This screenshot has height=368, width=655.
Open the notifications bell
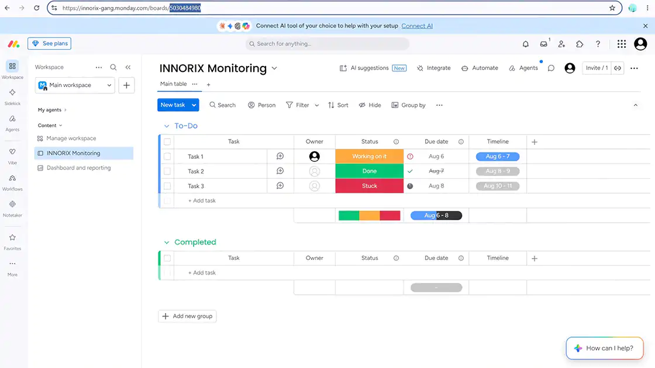pyautogui.click(x=526, y=44)
